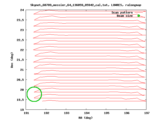Click the small green beam size legend marker
Image resolution: width=161 pixels, height=120 pixels.
(x=139, y=16)
